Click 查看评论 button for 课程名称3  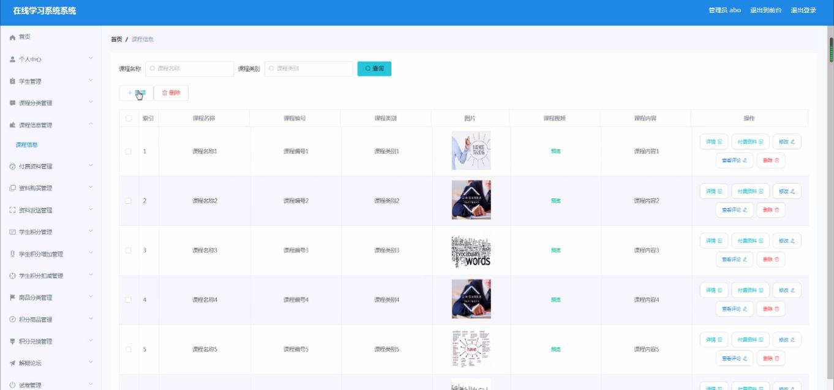click(x=734, y=260)
